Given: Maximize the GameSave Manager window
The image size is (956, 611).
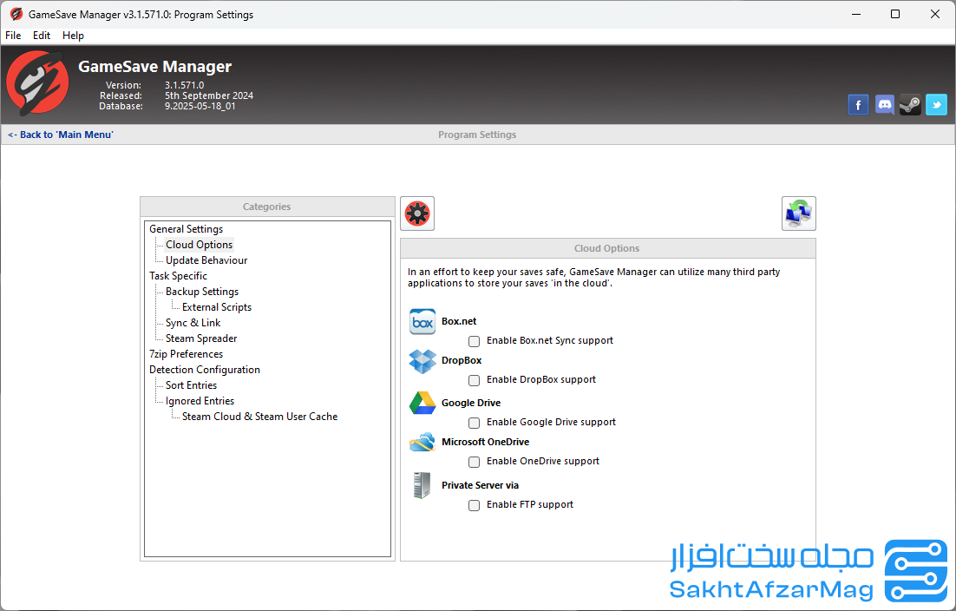Looking at the screenshot, I should [x=895, y=14].
